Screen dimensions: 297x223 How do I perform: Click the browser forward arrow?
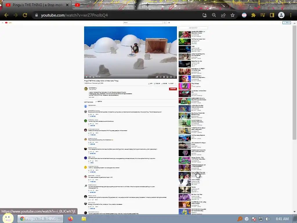click(x=16, y=15)
